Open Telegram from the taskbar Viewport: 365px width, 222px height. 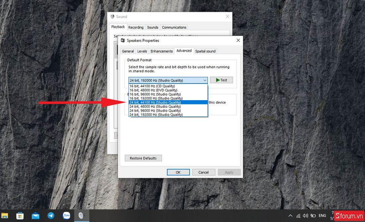(x=51, y=216)
